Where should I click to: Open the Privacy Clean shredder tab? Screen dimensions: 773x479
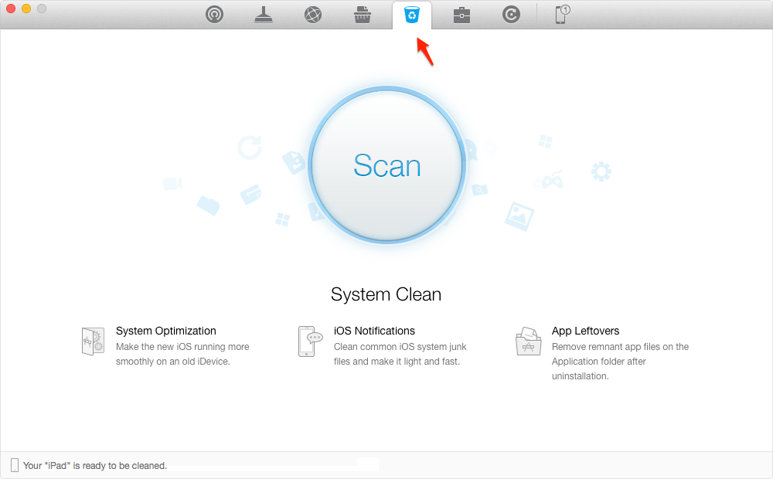pos(363,15)
